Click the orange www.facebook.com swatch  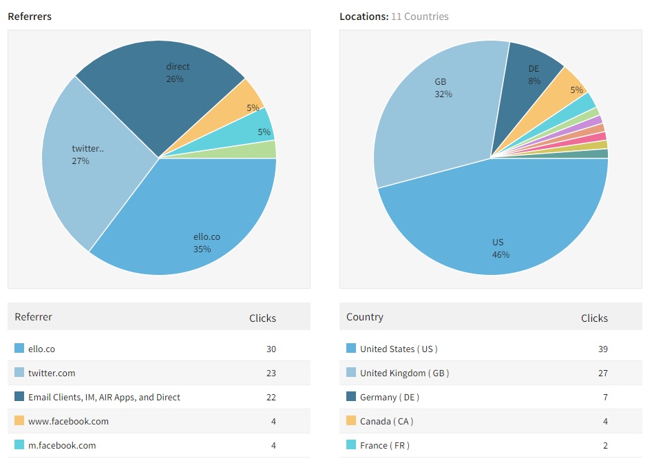tap(19, 420)
